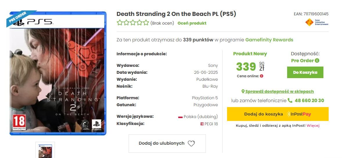Open the large Death Stranding 2 cover image
This screenshot has height=158, width=342.
point(58,73)
